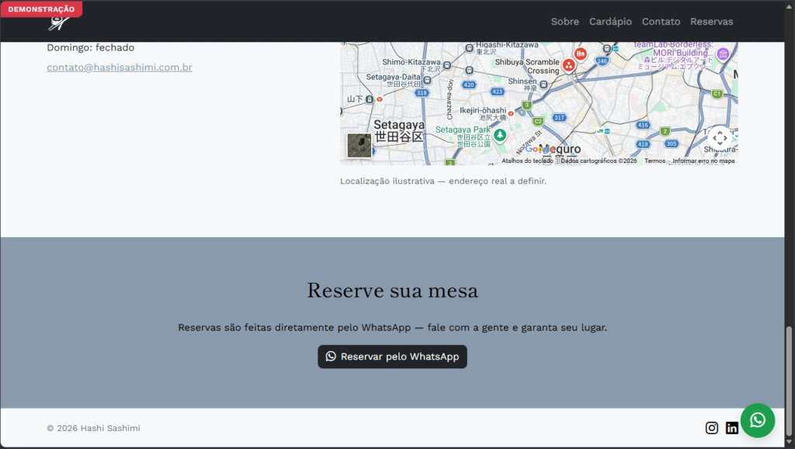
Task: Click the Reservar pelo WhatsApp button
Action: click(392, 357)
